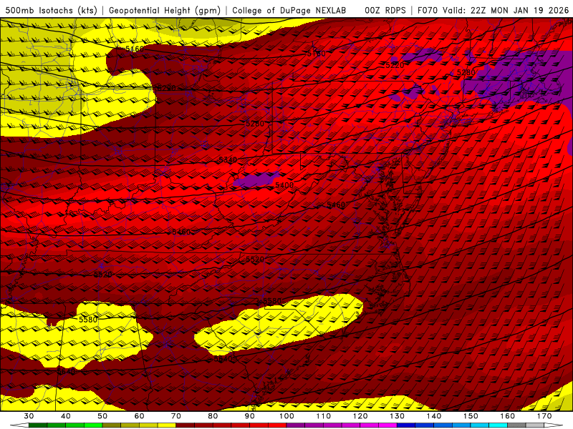This screenshot has height=429, width=573.
Task: Click the 'F070' forecast hour label
Action: (x=428, y=10)
